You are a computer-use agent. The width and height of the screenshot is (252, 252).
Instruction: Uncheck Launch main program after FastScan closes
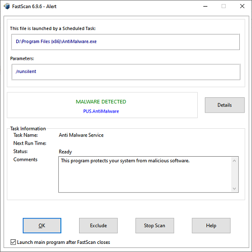[x=13, y=242]
